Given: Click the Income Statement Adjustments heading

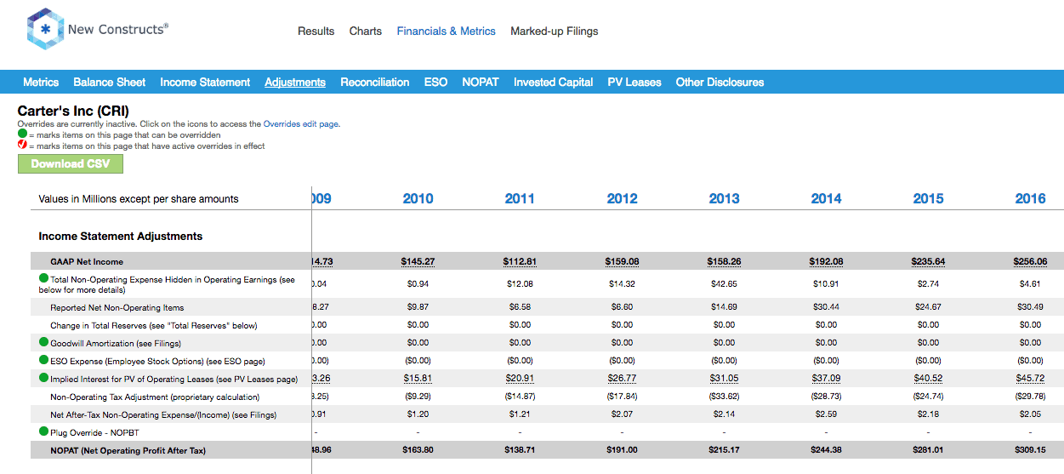Looking at the screenshot, I should pyautogui.click(x=121, y=236).
